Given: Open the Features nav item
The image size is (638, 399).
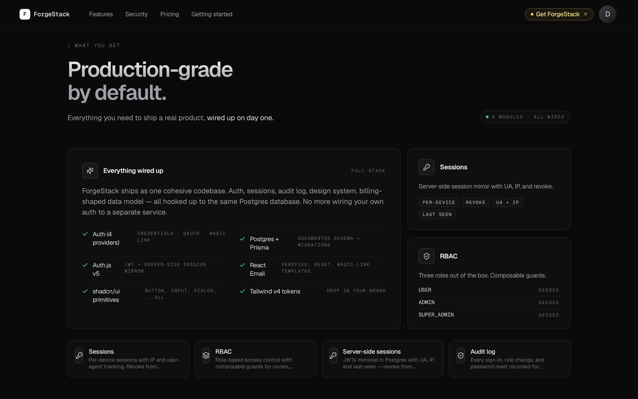Looking at the screenshot, I should (101, 14).
